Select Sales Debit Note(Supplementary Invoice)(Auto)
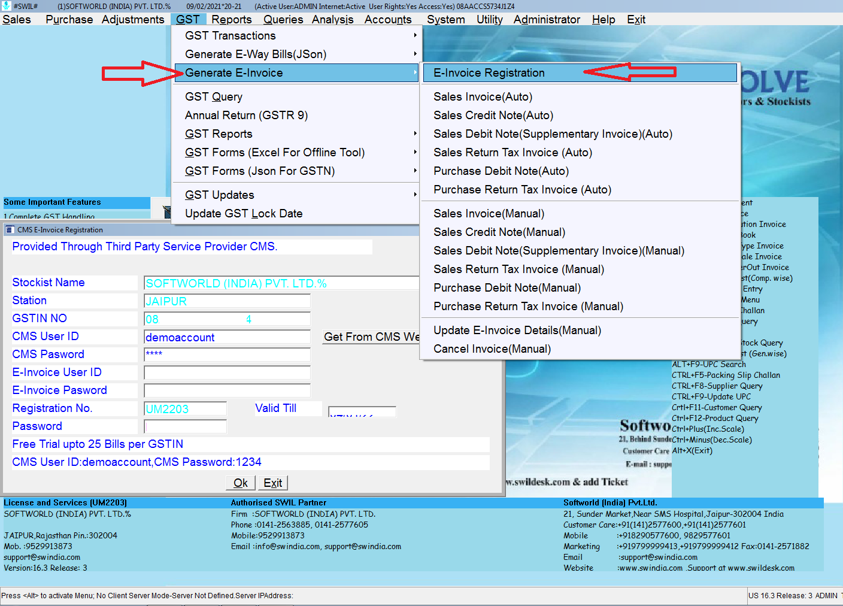 coord(580,134)
